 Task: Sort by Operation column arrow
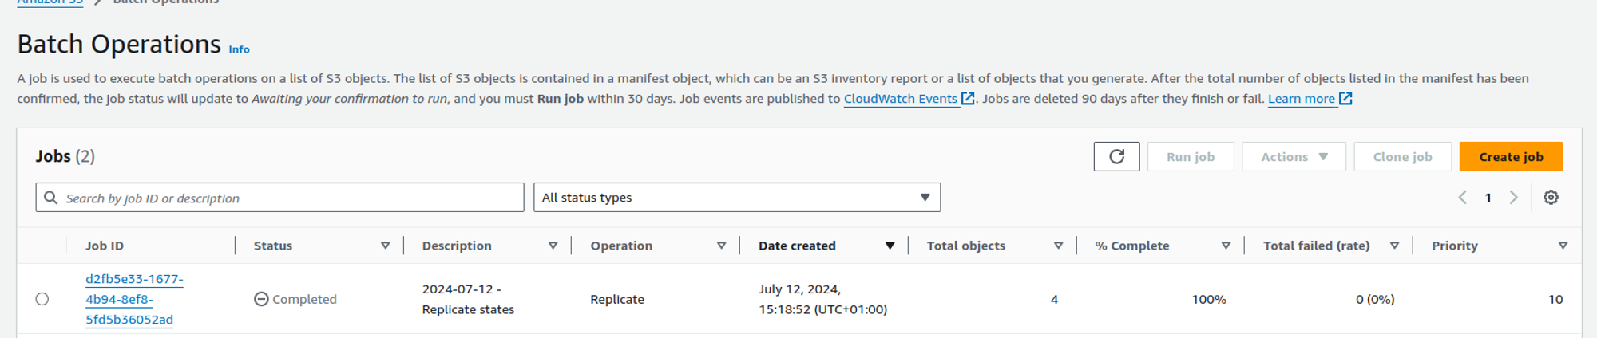[721, 246]
